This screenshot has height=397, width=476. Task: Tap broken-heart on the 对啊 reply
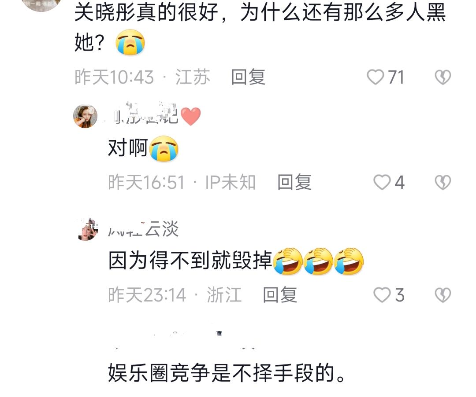pos(443,182)
